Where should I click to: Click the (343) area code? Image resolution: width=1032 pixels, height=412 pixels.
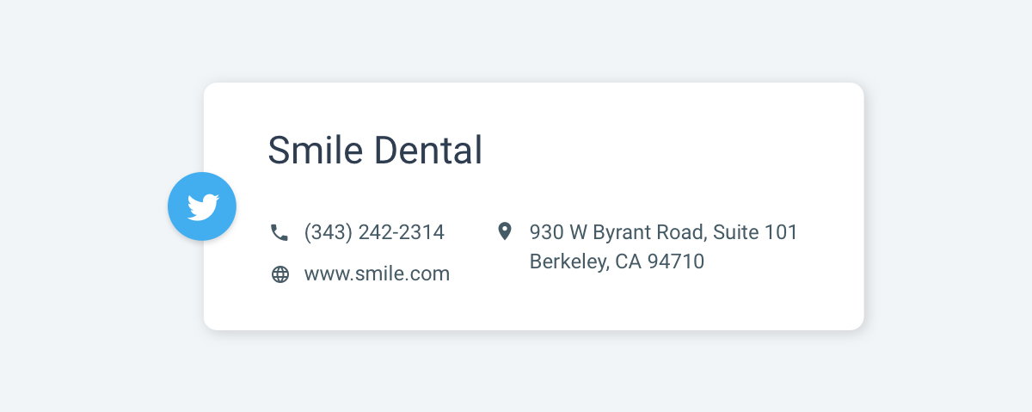329,232
